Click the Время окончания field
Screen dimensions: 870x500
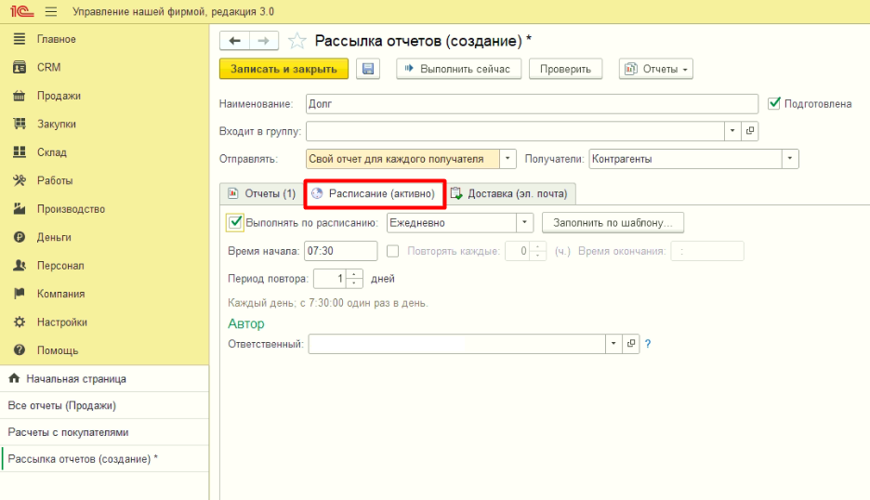click(x=706, y=251)
